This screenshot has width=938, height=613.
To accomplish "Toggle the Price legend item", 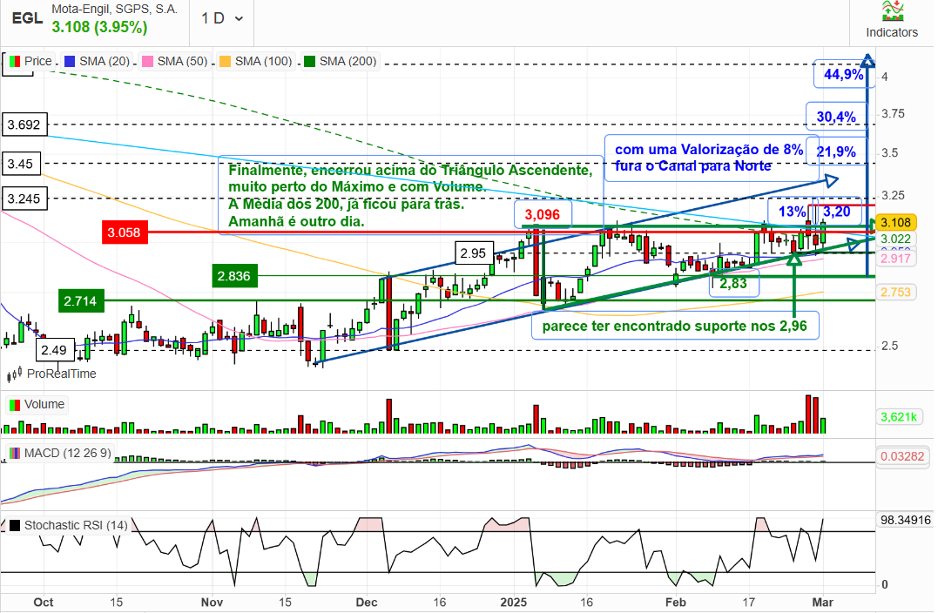I will point(31,61).
